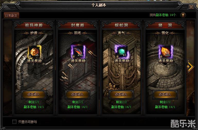Click the golden next-page arrow

(190, 67)
